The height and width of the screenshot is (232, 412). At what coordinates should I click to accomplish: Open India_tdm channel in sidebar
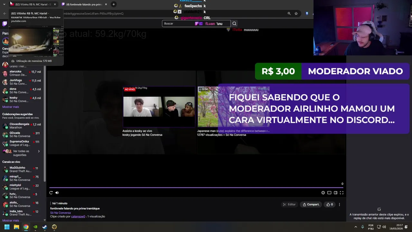(23, 213)
